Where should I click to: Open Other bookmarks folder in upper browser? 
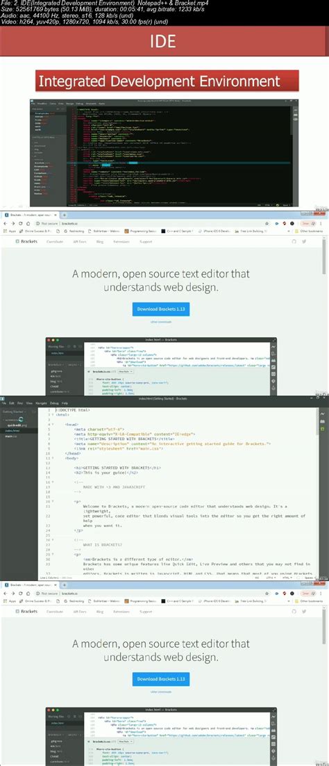(308, 232)
